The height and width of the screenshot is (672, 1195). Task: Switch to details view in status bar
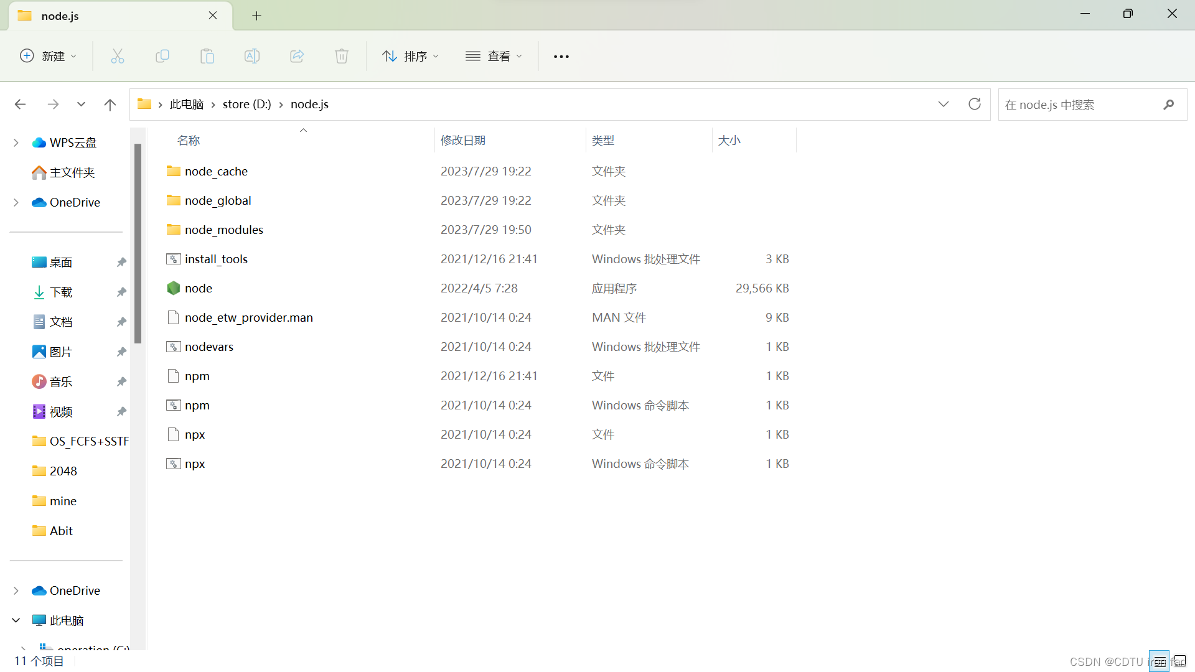(1160, 661)
